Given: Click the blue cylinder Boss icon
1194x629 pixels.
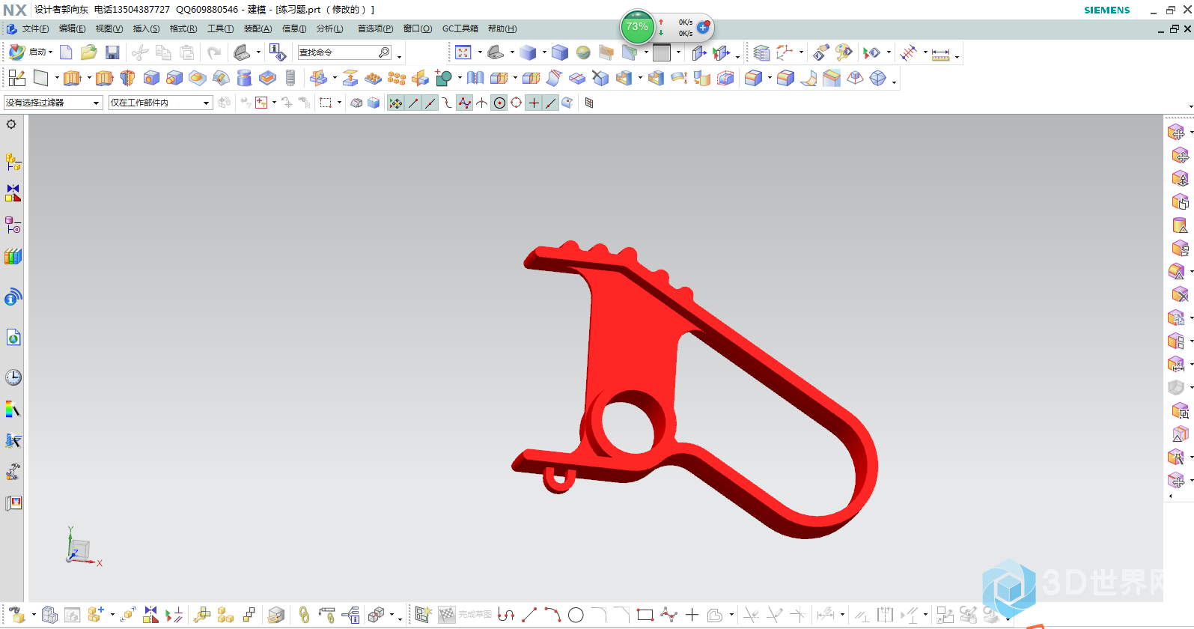Looking at the screenshot, I should [x=244, y=78].
